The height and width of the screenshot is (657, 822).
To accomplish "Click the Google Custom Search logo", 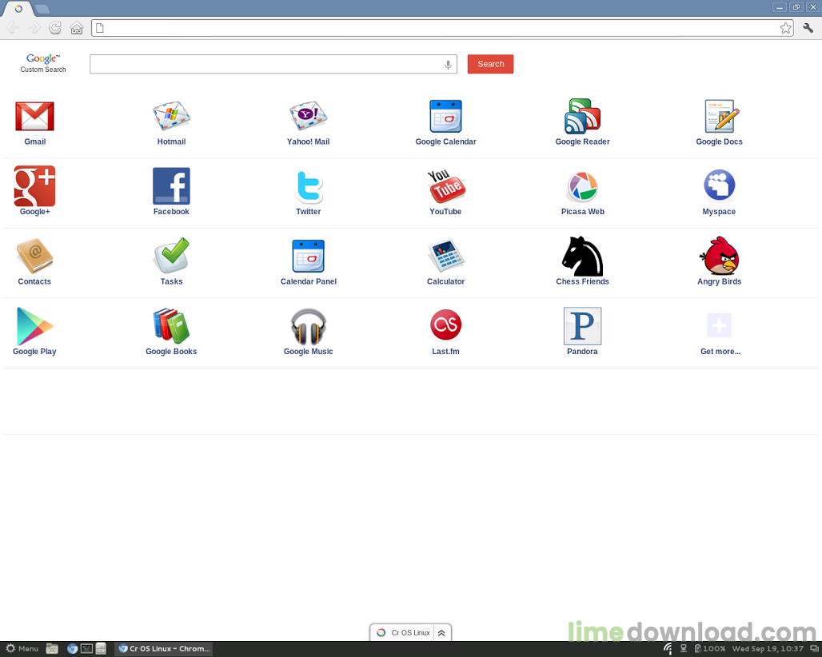I will coord(43,63).
